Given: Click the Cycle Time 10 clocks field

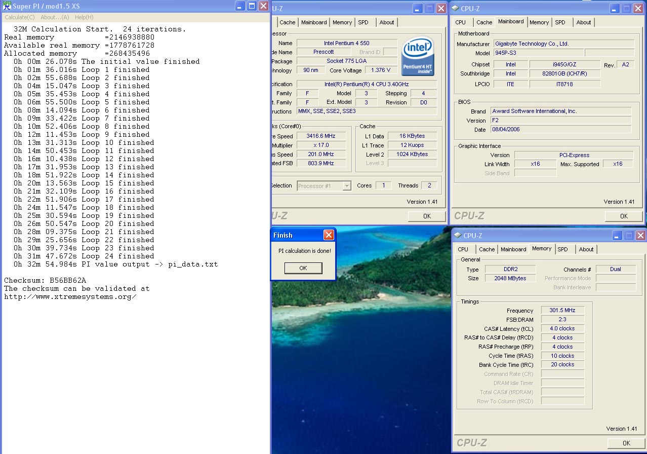Looking at the screenshot, I should pyautogui.click(x=562, y=356).
